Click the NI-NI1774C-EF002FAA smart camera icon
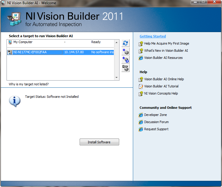Viewport: 222px width, 187px height. click(x=10, y=52)
